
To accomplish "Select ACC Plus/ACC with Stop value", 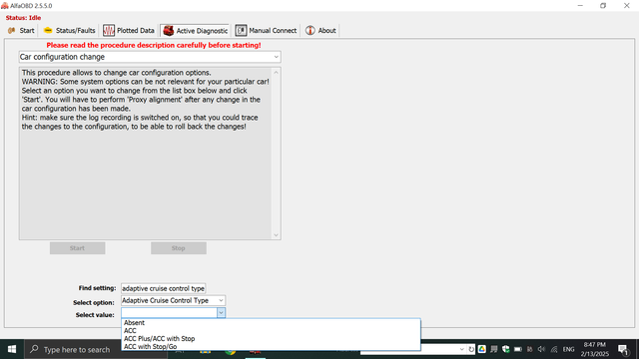I will 160,339.
